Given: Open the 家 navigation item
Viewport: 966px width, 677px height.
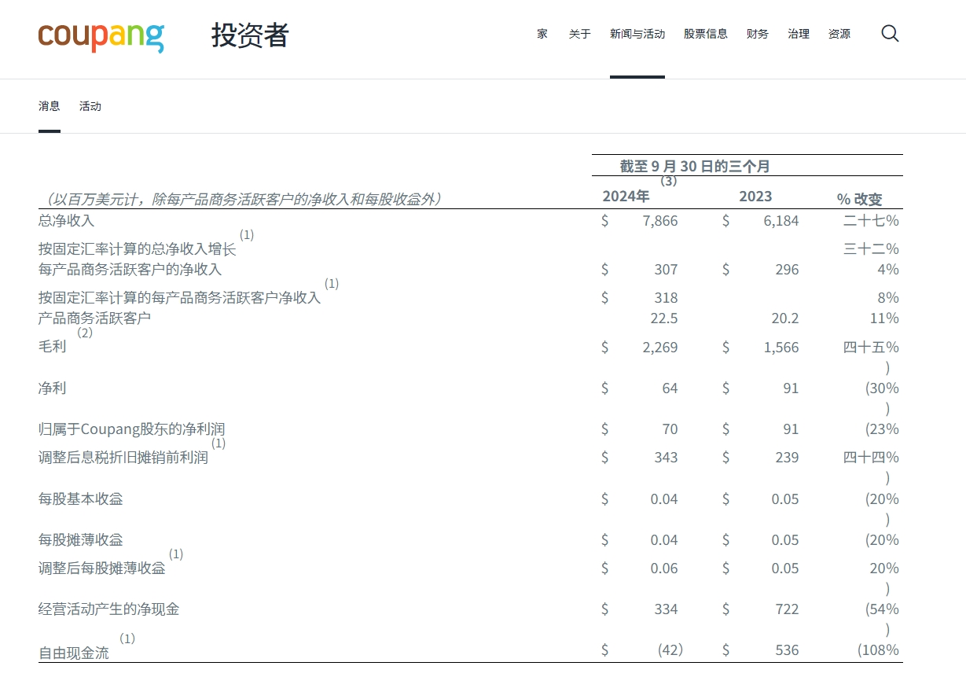Looking at the screenshot, I should pos(542,34).
